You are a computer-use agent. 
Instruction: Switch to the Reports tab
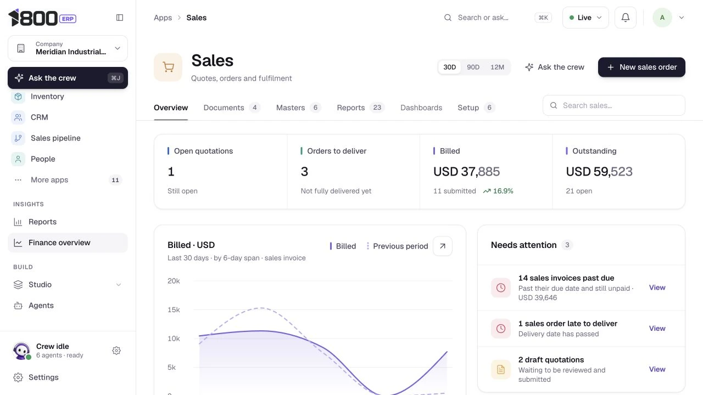coord(361,108)
